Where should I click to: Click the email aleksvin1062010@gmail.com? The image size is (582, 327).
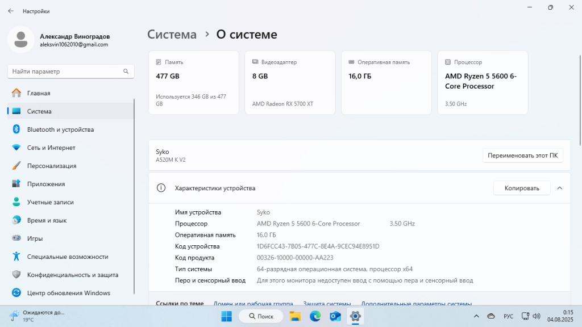tap(74, 44)
